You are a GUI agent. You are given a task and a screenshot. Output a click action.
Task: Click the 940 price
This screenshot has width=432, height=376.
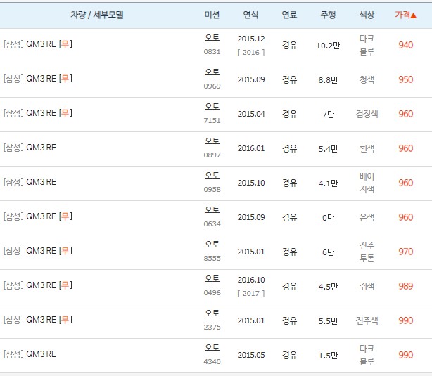(405, 45)
